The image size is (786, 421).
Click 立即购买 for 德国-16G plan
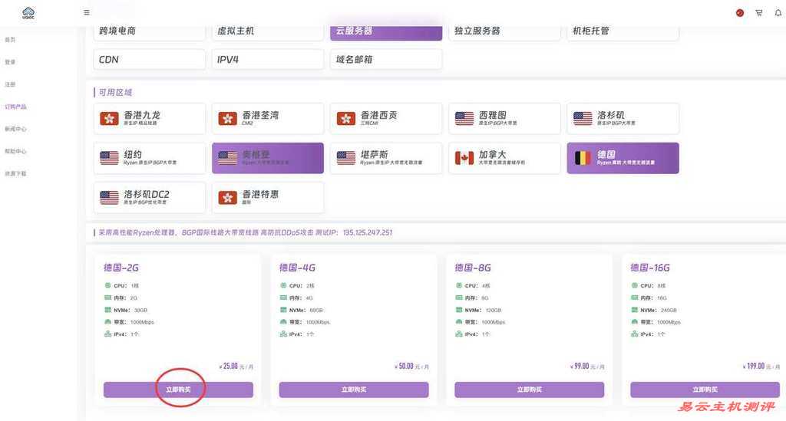705,390
